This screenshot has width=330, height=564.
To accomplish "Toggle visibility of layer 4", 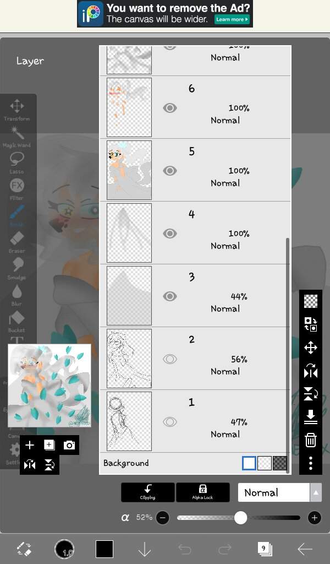I will (x=170, y=234).
